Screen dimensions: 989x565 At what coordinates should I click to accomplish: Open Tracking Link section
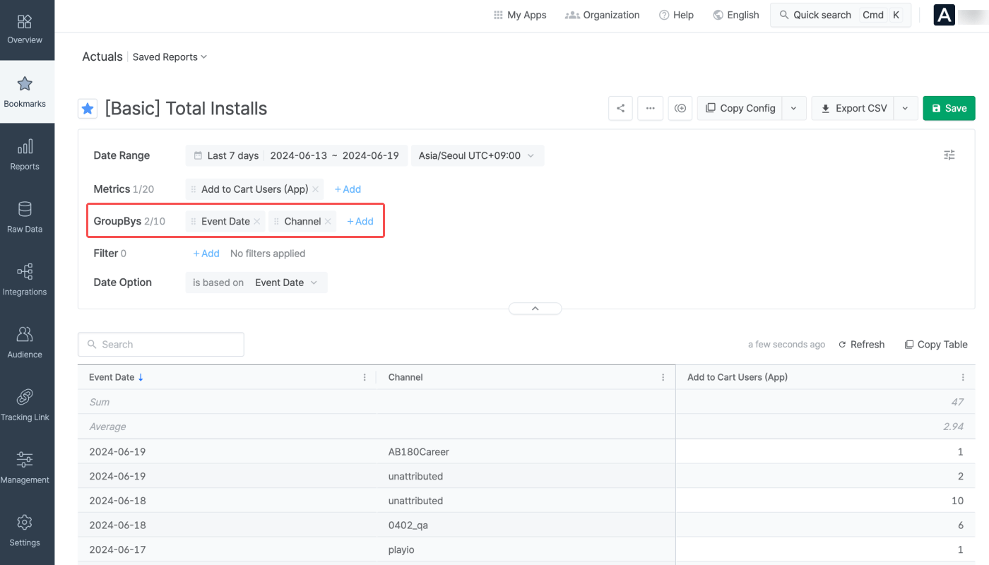[25, 406]
